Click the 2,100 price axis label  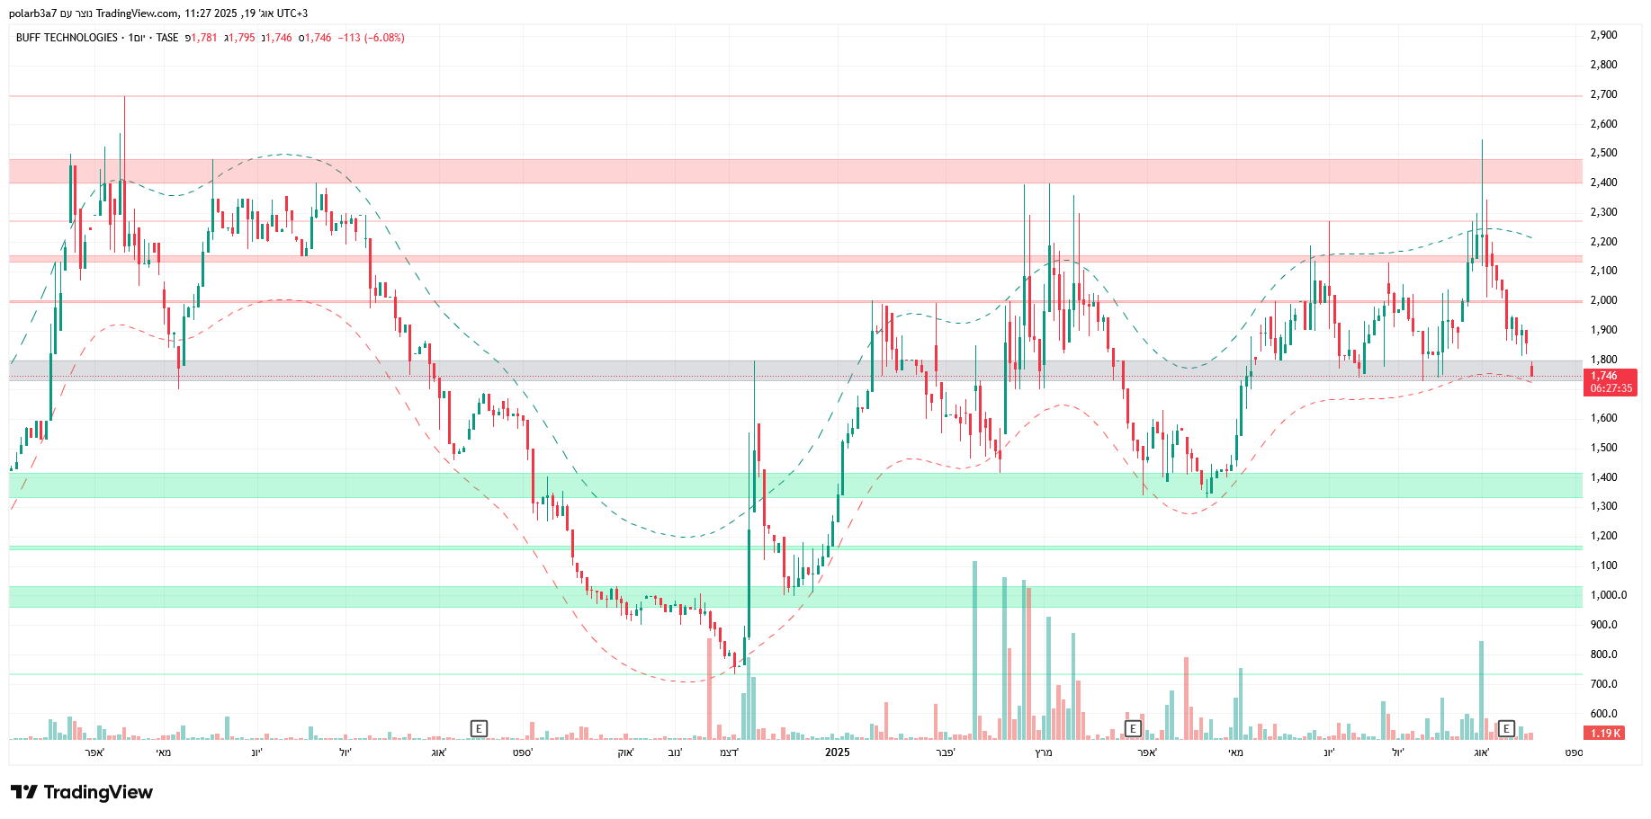pos(1603,271)
